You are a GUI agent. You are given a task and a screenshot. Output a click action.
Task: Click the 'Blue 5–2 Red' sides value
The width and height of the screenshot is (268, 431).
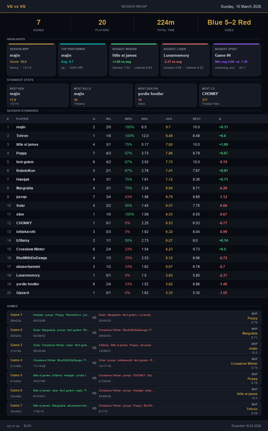[x=229, y=22]
